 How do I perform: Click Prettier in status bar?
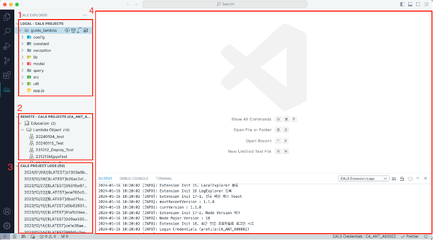tap(410, 237)
